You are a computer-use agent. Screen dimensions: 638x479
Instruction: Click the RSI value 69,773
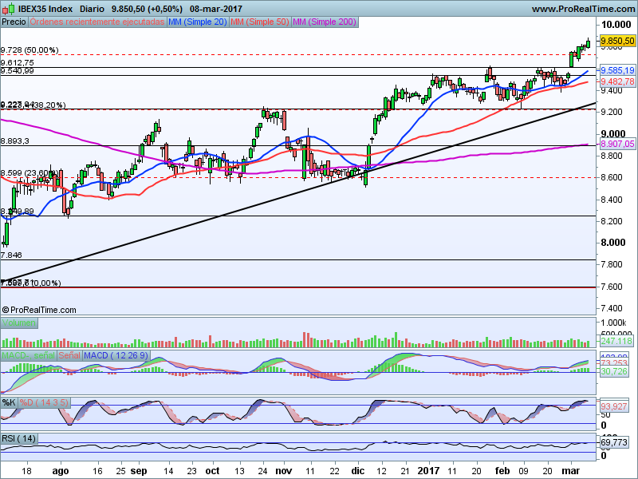click(613, 442)
